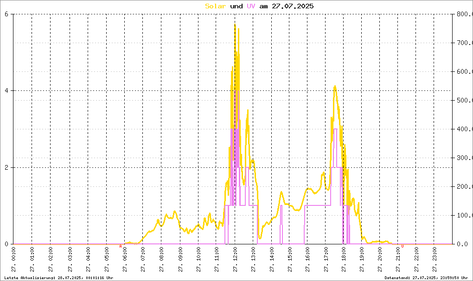Image resolution: width=473 pixels, height=281 pixels.
Task: Click the left axis value 2
Action: click(x=6, y=168)
